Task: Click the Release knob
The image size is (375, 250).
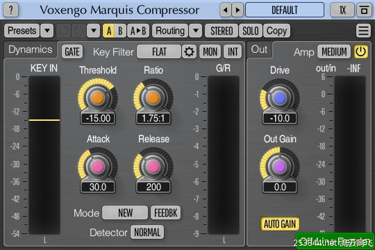Action: 153,167
